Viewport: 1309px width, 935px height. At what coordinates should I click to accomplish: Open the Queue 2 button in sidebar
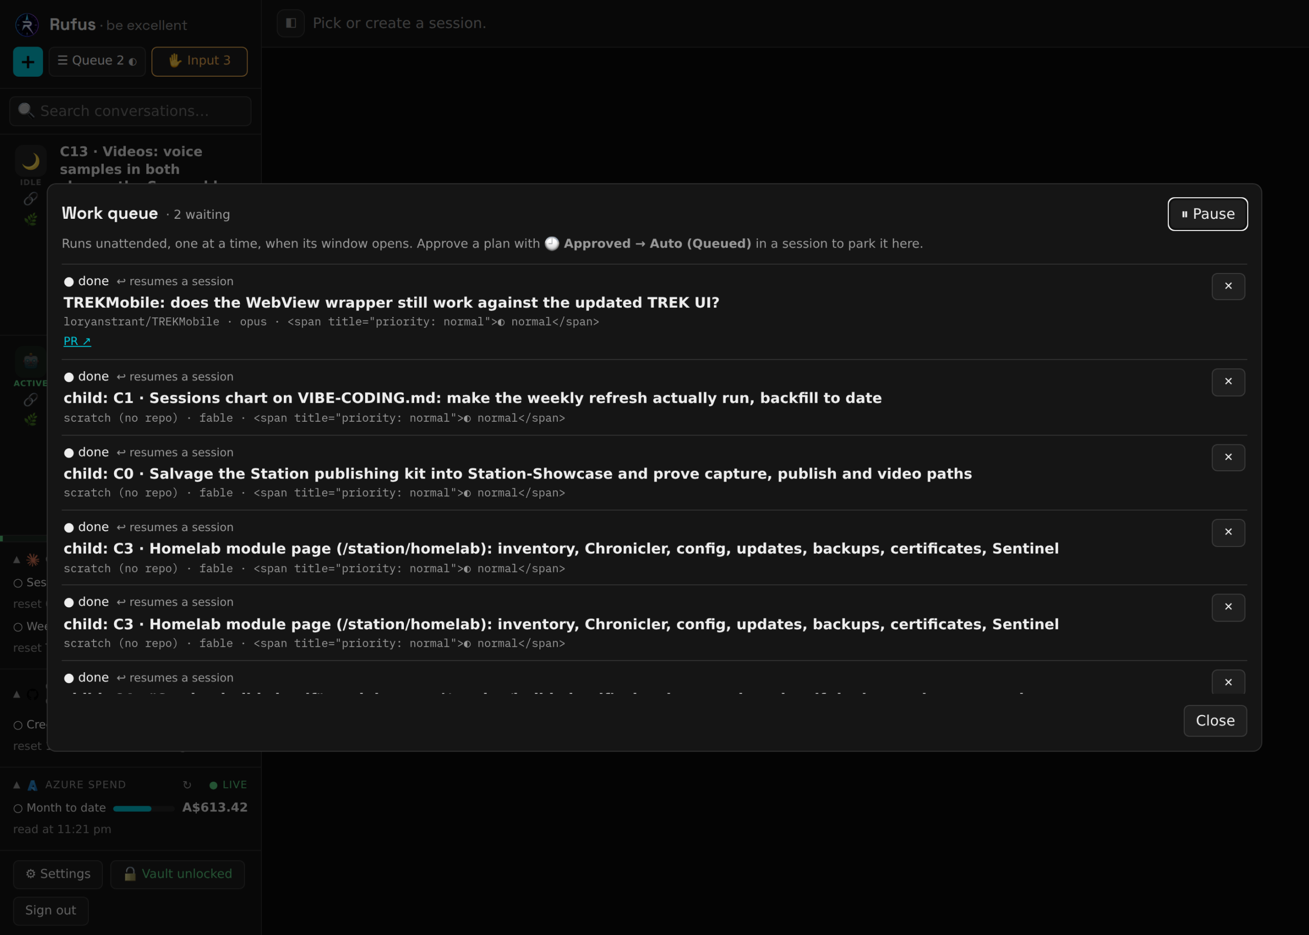[97, 61]
